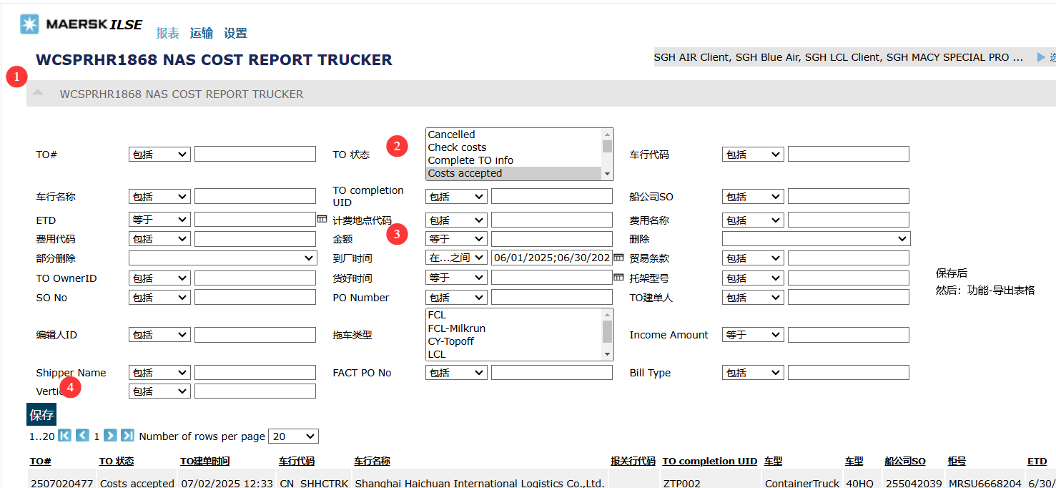Click the Maersk star logo
The width and height of the screenshot is (1056, 488).
[x=30, y=24]
